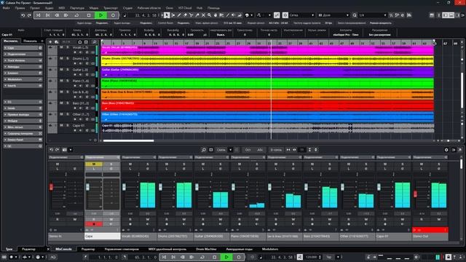The image size is (466, 262).
Task: Click Redo arrow in the top toolbar
Action: tap(29, 15)
